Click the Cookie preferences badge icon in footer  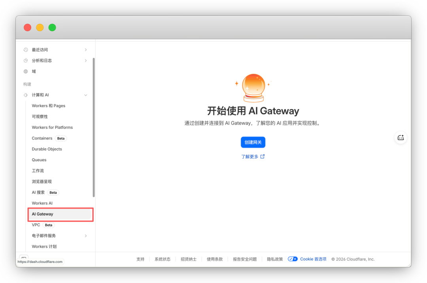[x=293, y=259]
